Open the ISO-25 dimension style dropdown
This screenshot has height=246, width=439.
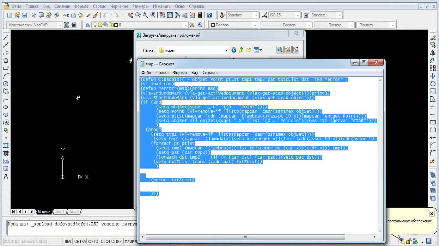pos(298,15)
